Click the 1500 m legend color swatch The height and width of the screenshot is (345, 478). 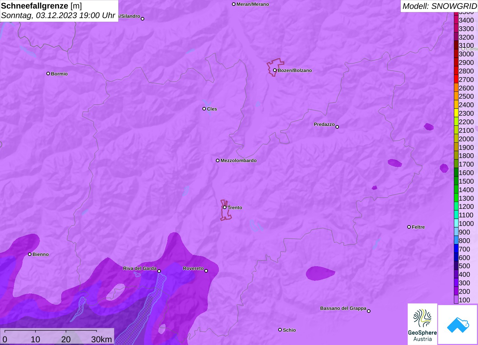456,181
